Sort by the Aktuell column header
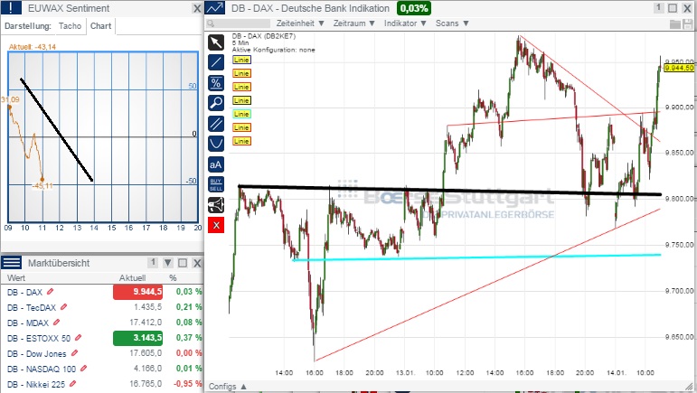 [x=132, y=278]
